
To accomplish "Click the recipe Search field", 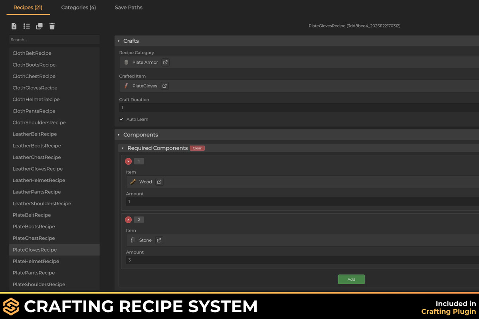I will pyautogui.click(x=54, y=39).
